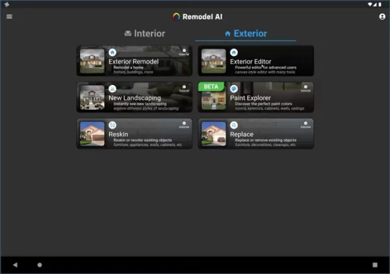The width and height of the screenshot is (390, 274).
Task: Open the user account profile icon
Action: 382,16
